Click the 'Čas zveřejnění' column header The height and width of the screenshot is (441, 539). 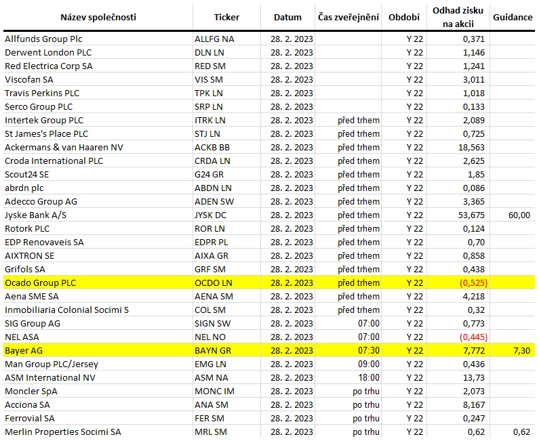pyautogui.click(x=348, y=17)
